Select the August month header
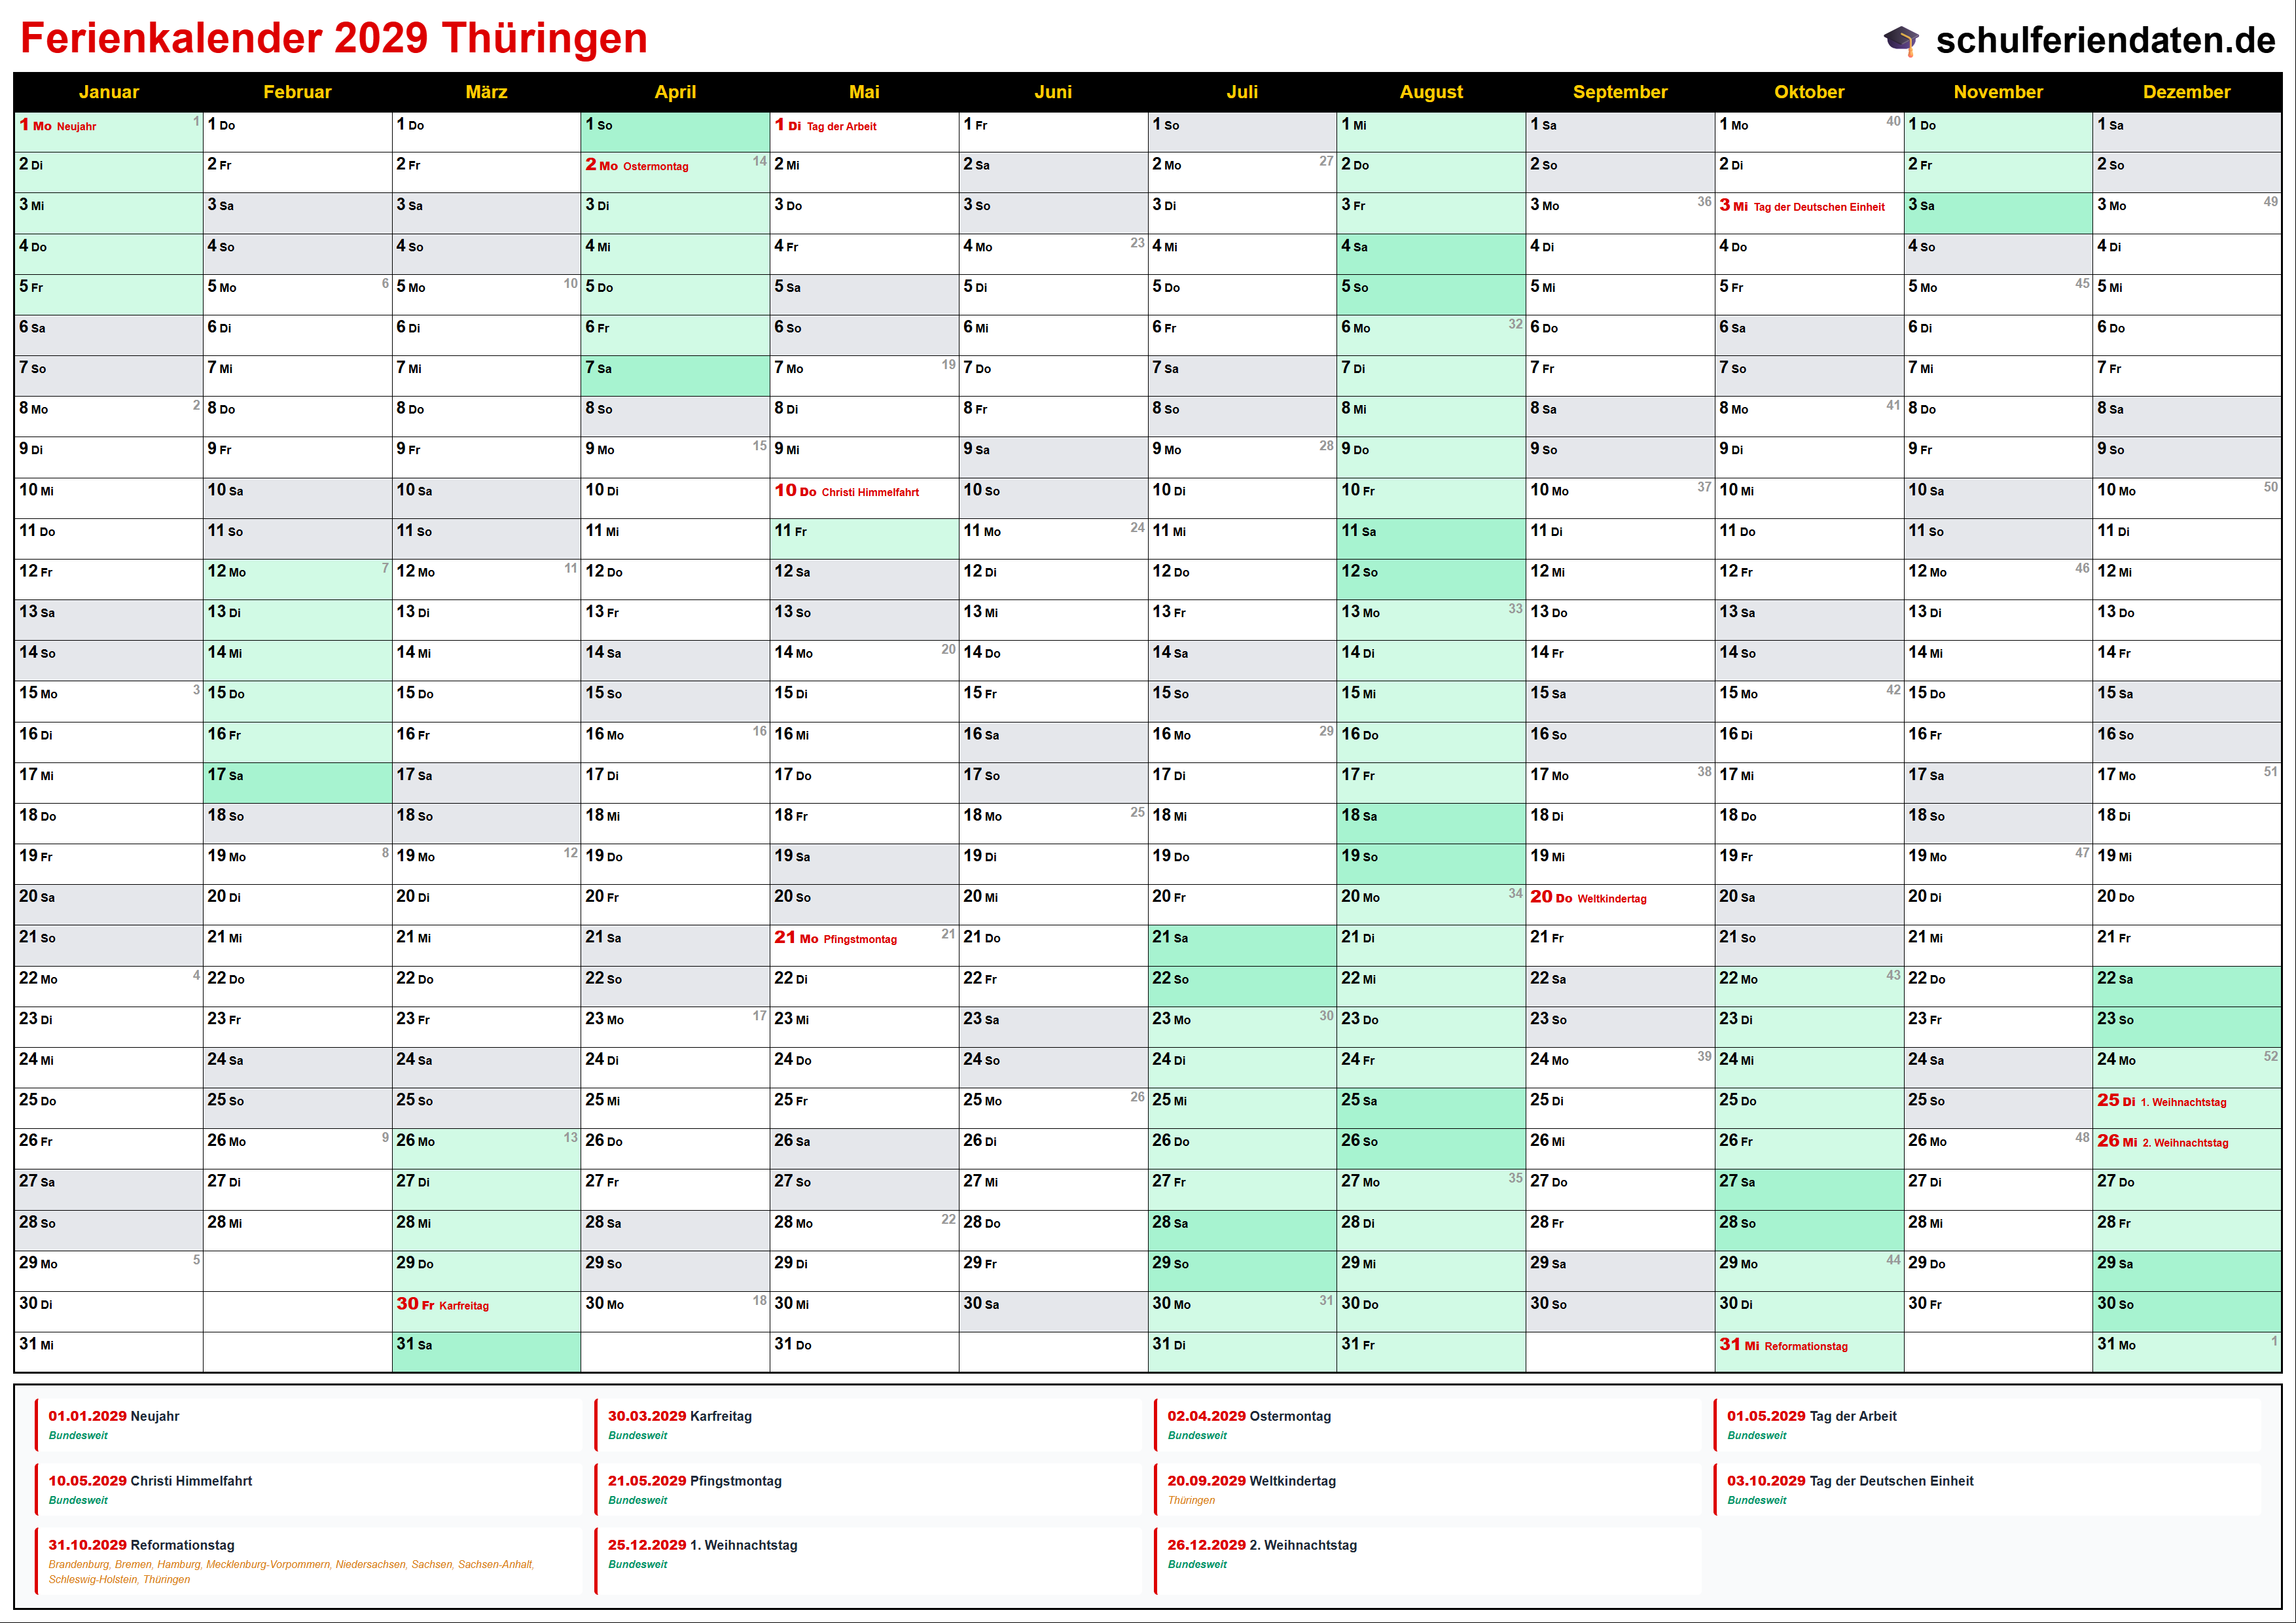 1430,92
